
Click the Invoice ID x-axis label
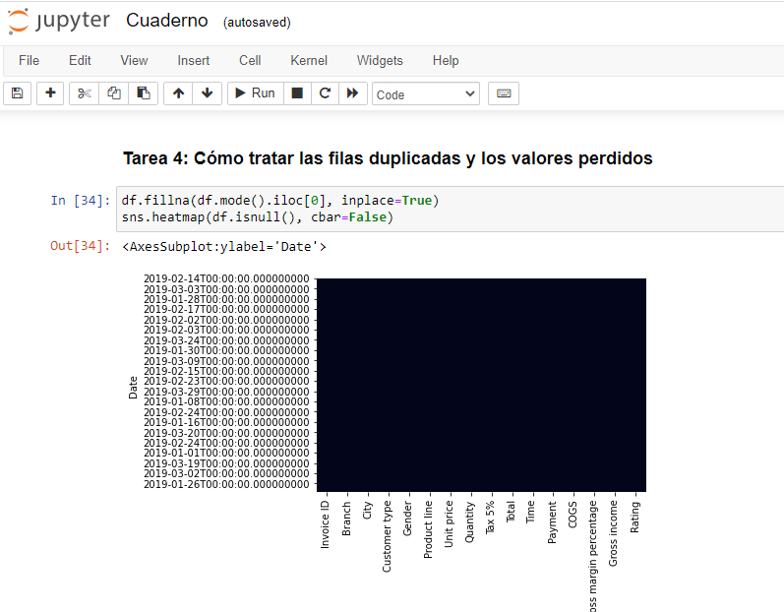[325, 524]
